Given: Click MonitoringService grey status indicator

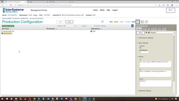Looking at the screenshot, I should (x=2, y=31).
